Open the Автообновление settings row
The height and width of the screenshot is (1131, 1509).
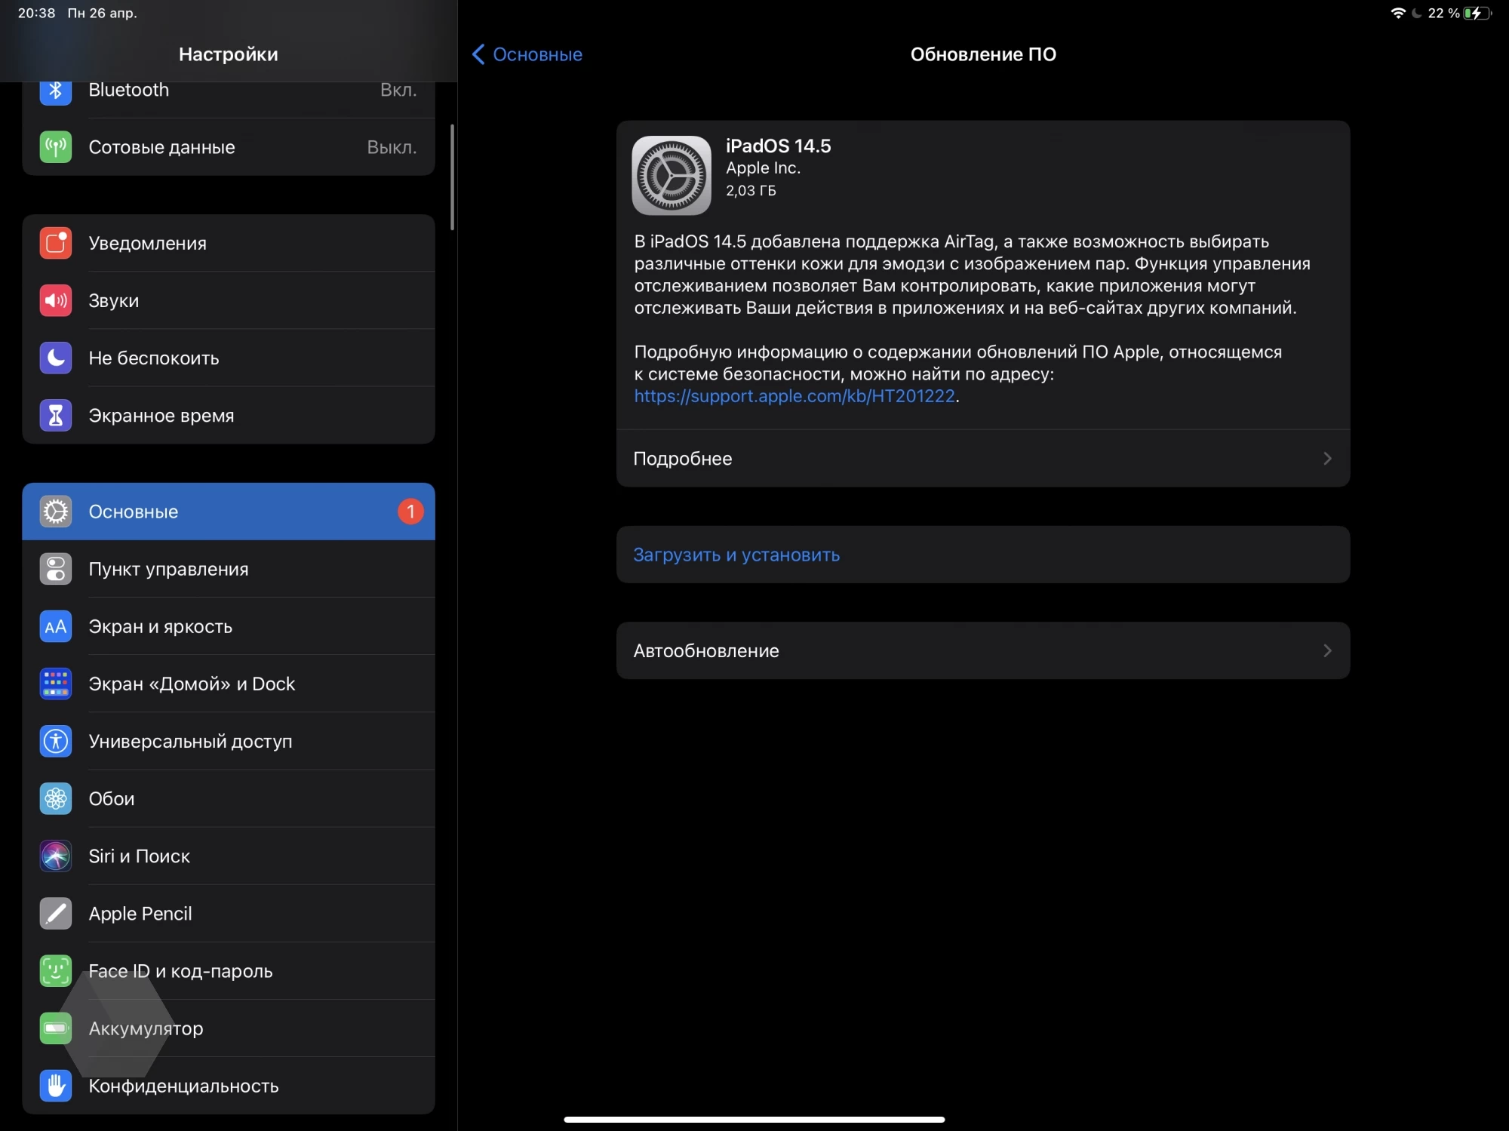[x=982, y=650]
